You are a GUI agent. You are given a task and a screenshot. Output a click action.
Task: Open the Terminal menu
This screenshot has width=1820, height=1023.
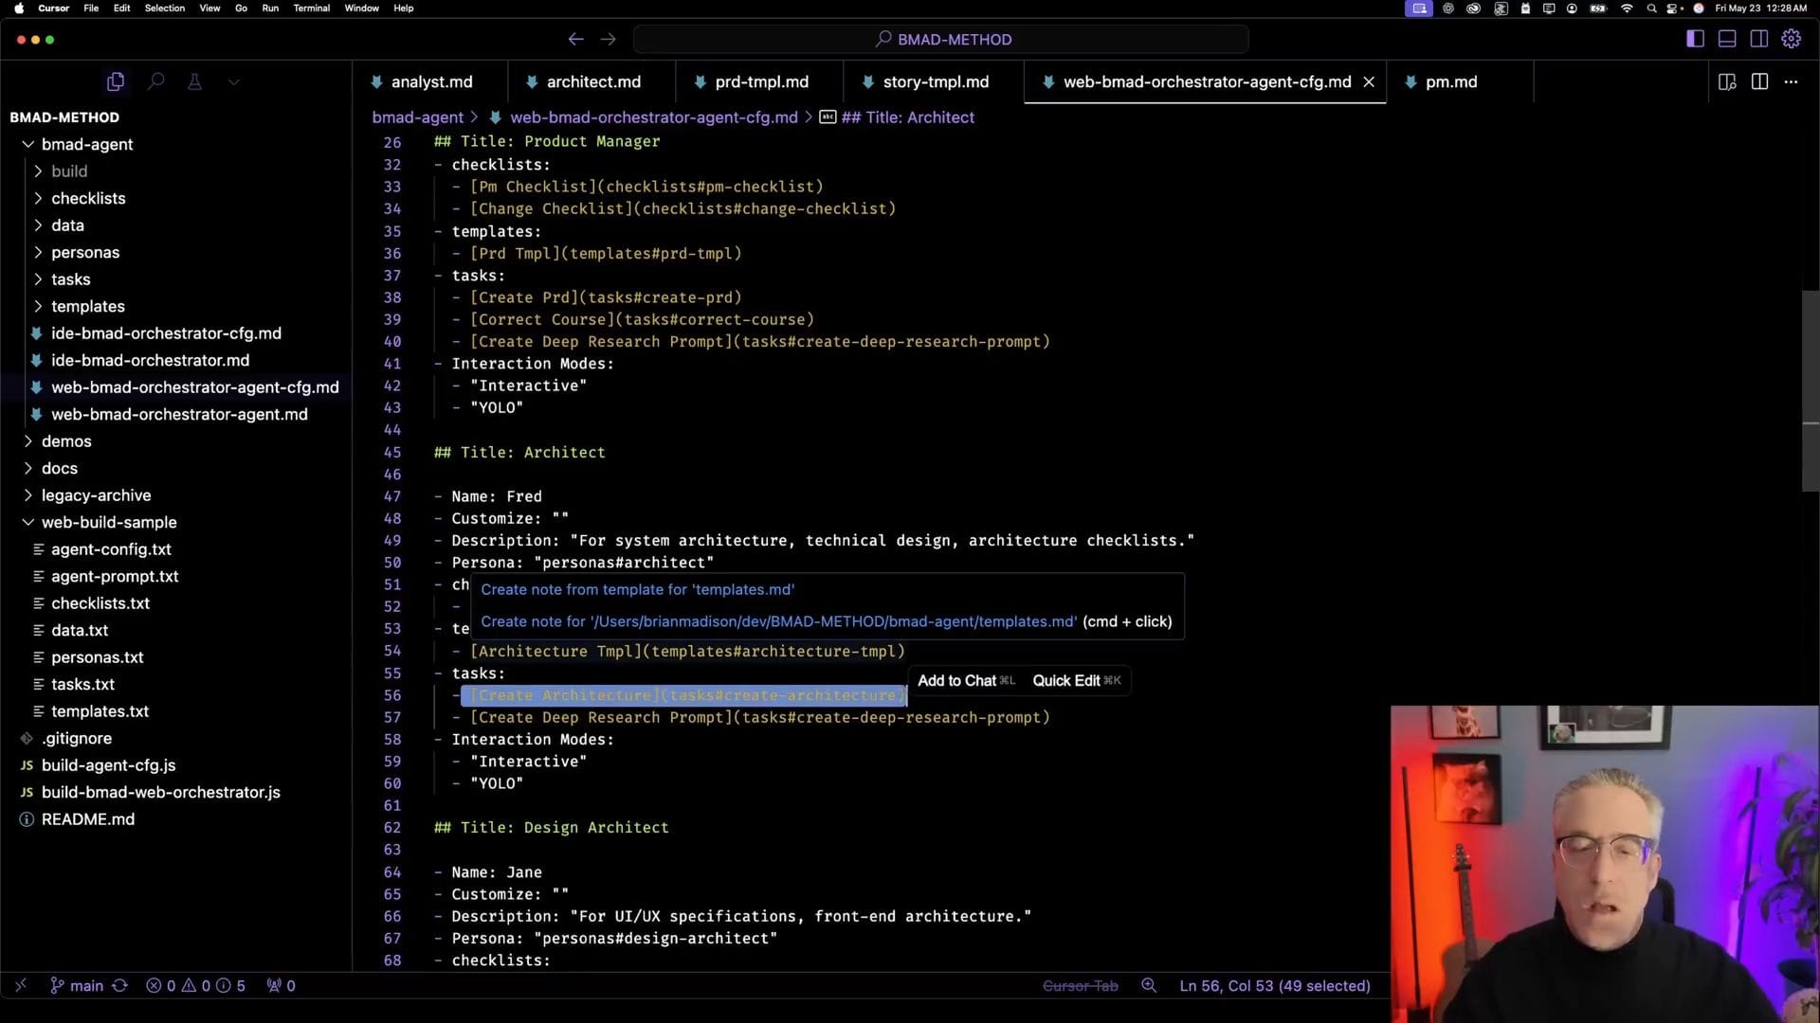click(311, 8)
